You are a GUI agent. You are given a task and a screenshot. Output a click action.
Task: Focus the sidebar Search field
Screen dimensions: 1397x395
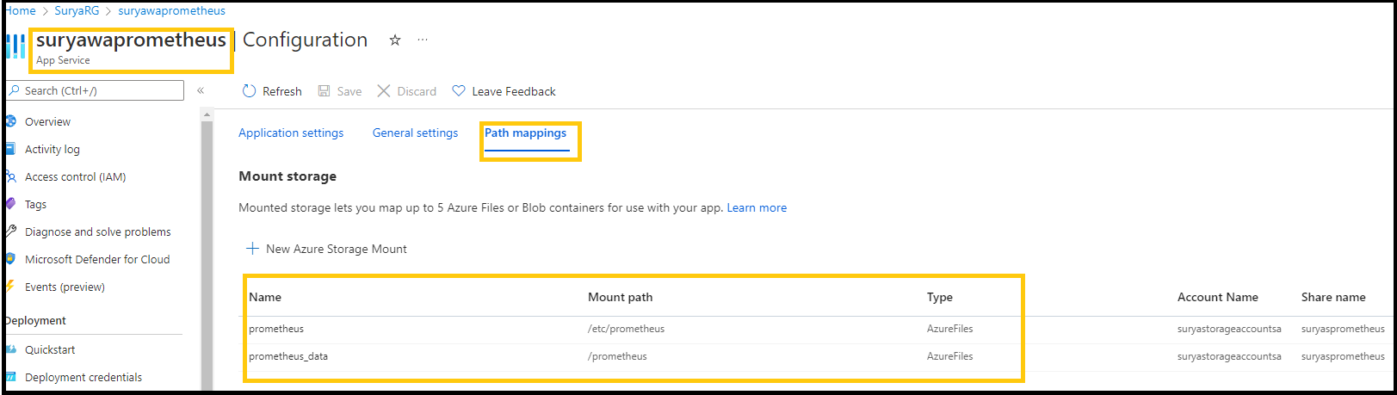point(95,90)
